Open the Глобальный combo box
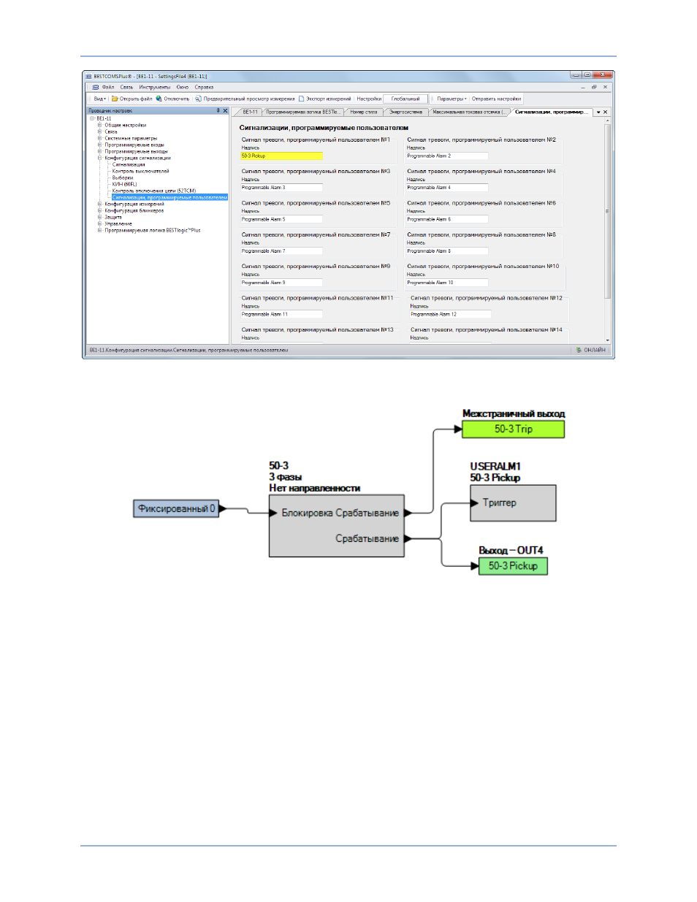The image size is (697, 902). (405, 99)
